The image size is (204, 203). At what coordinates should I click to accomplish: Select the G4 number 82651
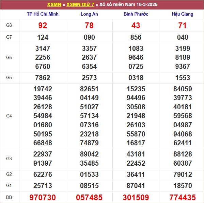point(89,89)
